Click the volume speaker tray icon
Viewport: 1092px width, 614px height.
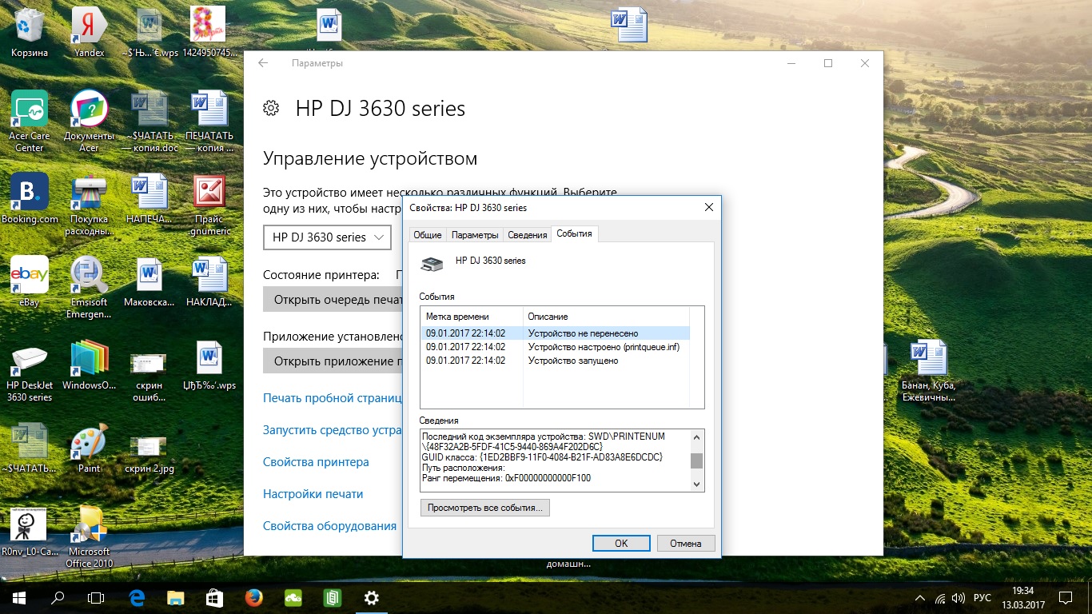tap(958, 597)
